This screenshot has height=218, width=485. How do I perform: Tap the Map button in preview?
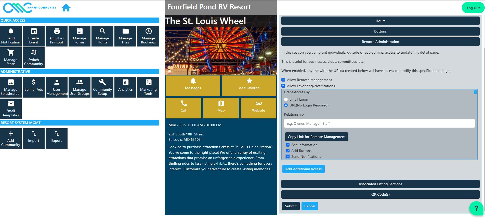(221, 108)
